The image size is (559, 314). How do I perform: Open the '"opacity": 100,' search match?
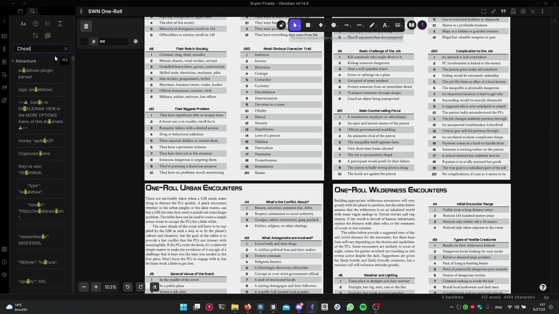(32, 281)
